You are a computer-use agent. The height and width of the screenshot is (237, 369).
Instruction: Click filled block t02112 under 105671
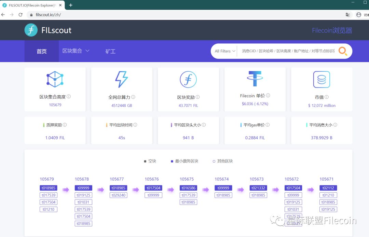[x=328, y=188]
